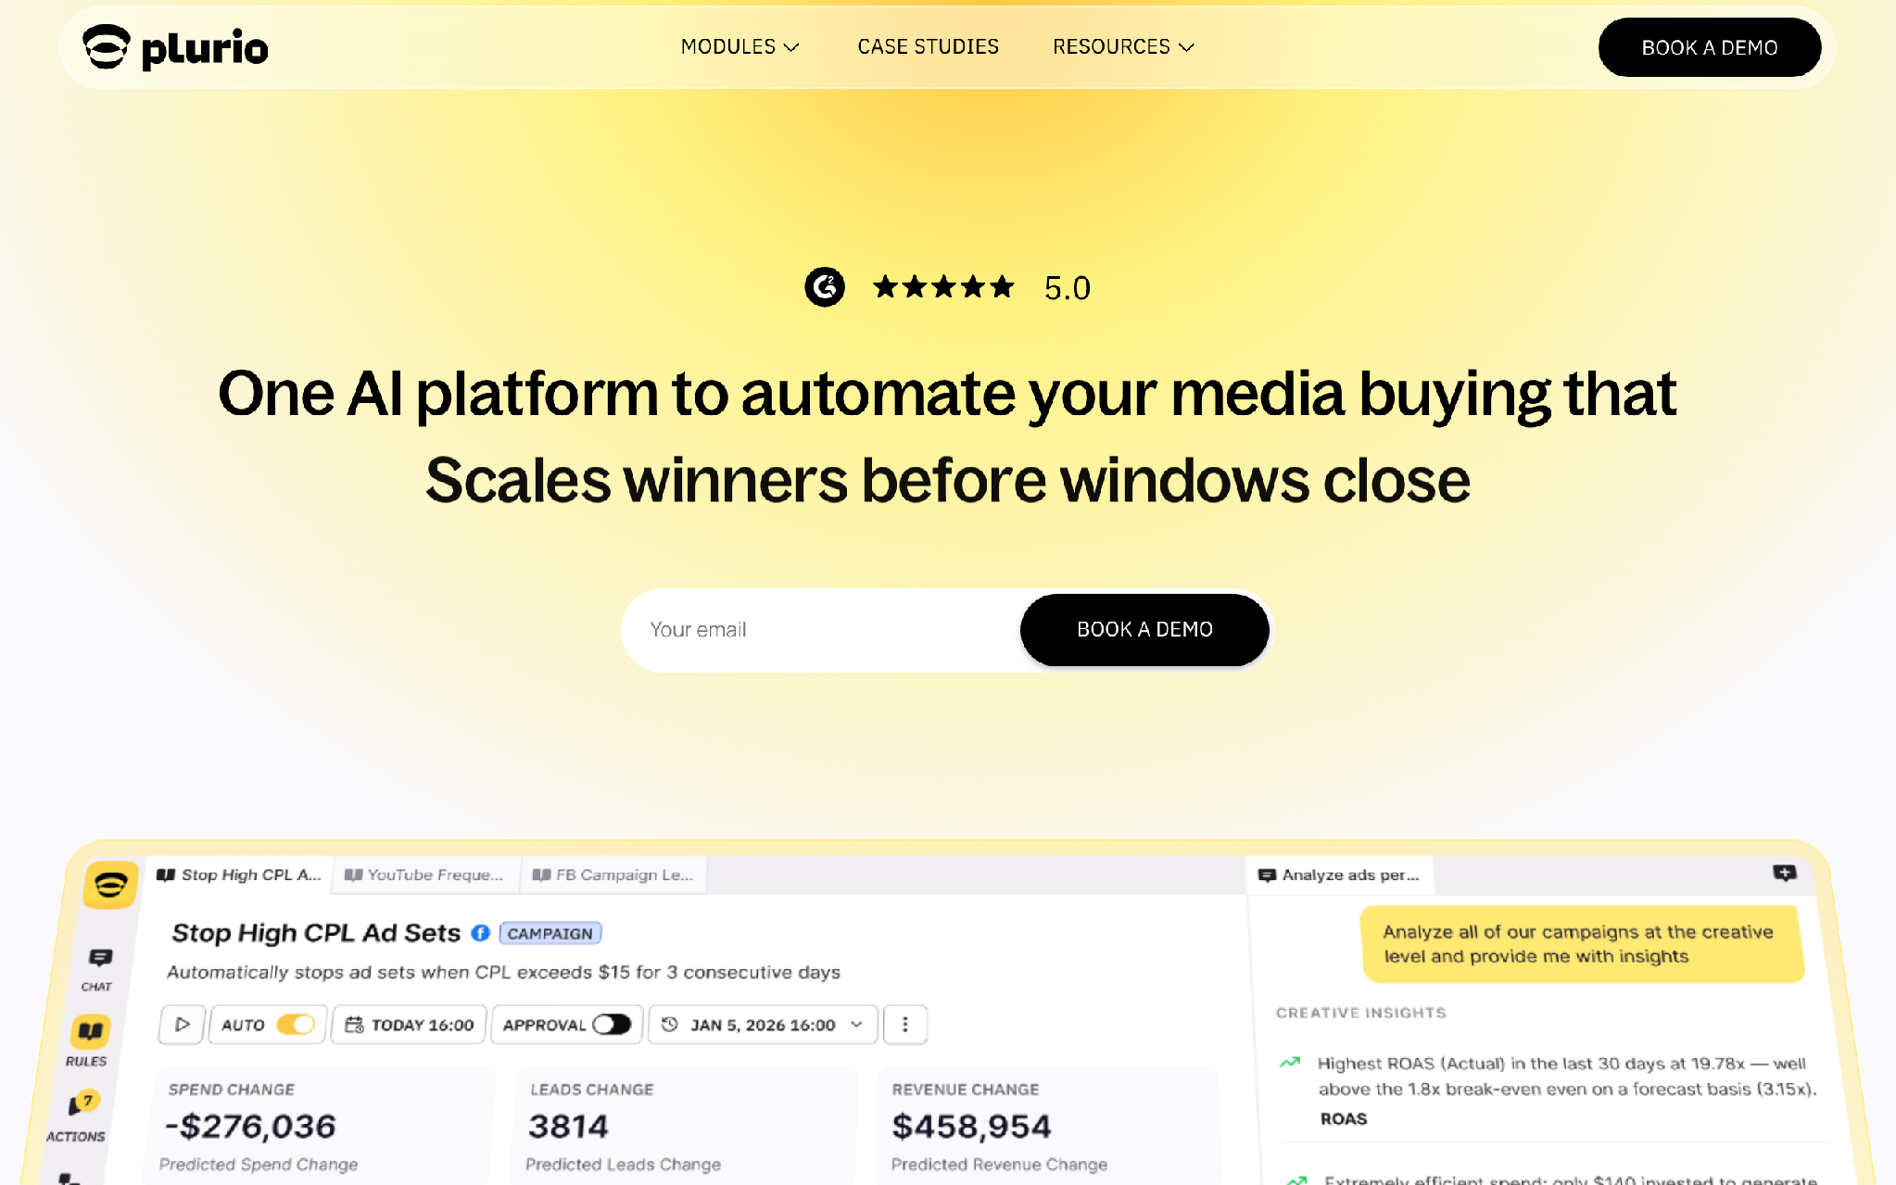Click the five-star rating graphic
Viewport: 1896px width, 1185px height.
943,287
